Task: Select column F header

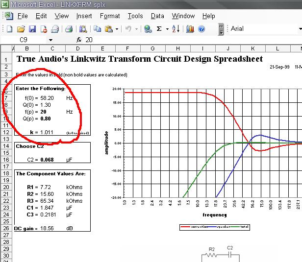Action: [127, 48]
